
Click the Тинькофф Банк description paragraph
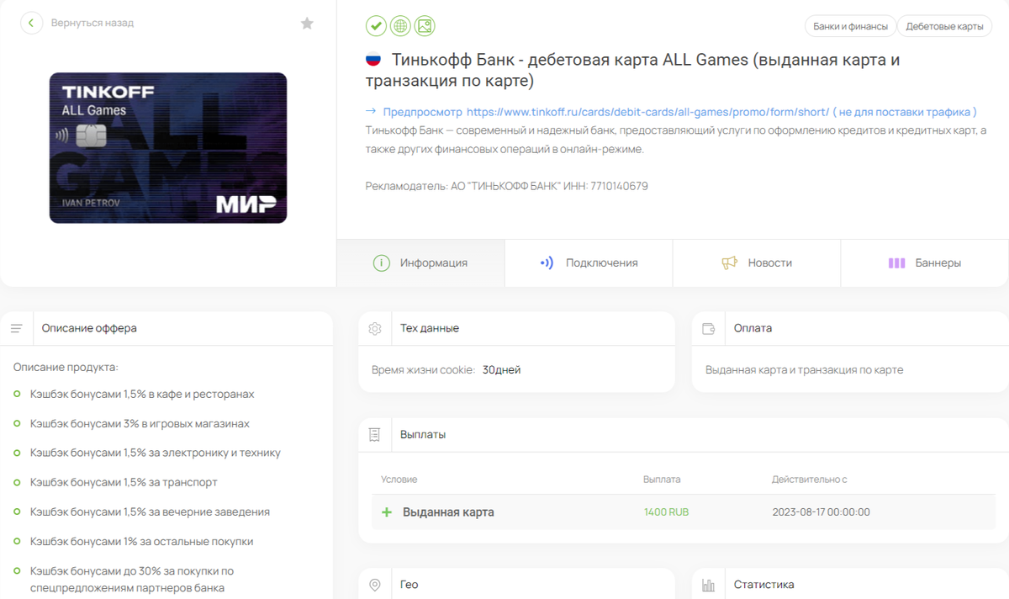[675, 140]
